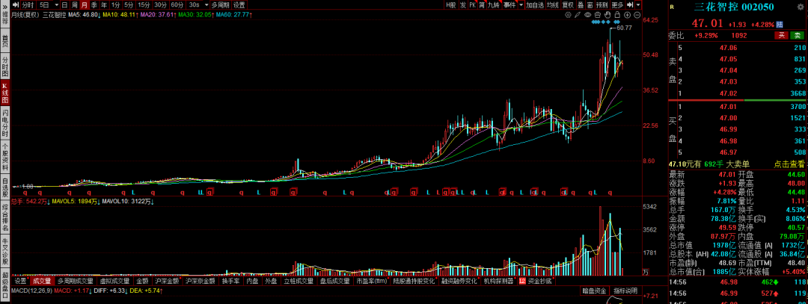Select 多周期成交量 indicator tab
808x304 pixels.
click(x=76, y=282)
